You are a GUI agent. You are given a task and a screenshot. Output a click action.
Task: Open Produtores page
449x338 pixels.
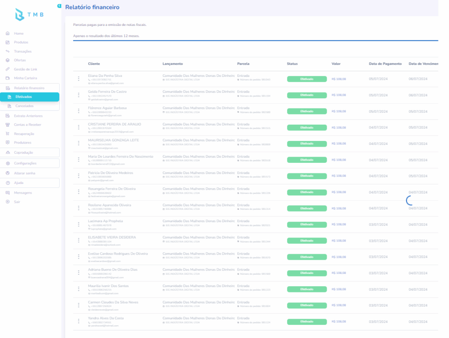[22, 143]
